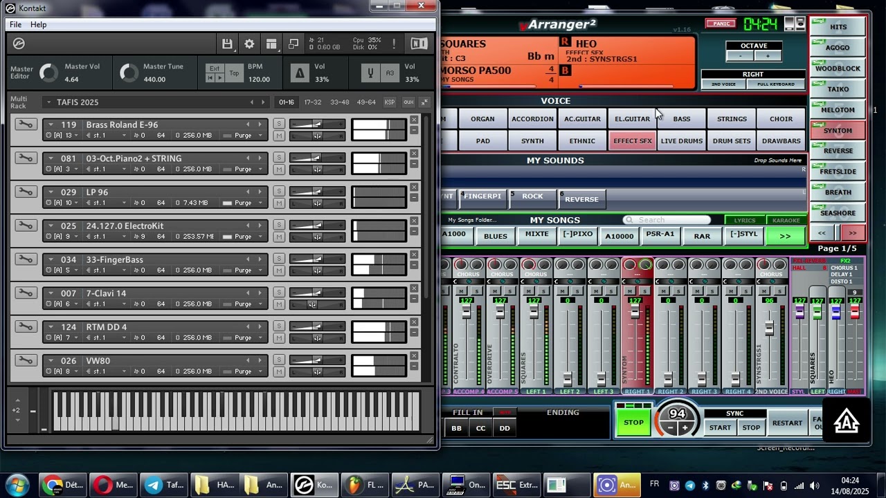Click the panic exclamation icon in Kontakt

pos(394,44)
